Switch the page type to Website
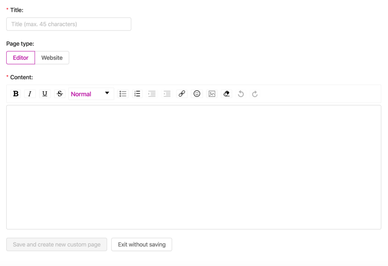388x266 pixels. 52,58
